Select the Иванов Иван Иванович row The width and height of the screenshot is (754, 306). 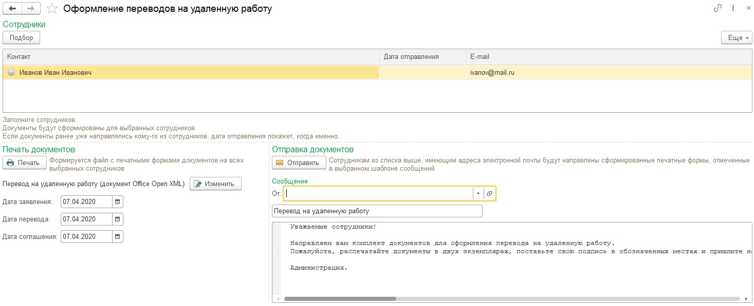(x=377, y=72)
